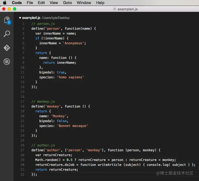Viewport: 199px width, 181px height.
Task: Click line number 25 in gutter
Action: pyautogui.click(x=22, y=140)
